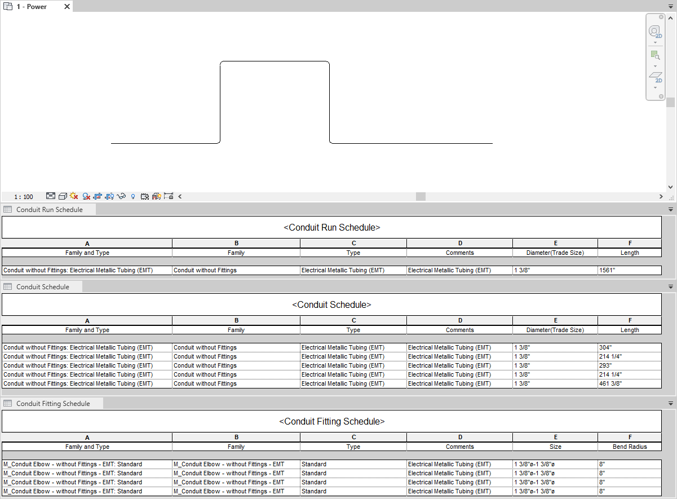Open the 2D SteeringWheel on the navigation bar
The image size is (677, 499).
[655, 32]
